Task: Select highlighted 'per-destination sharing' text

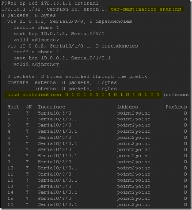Action: 146,9
